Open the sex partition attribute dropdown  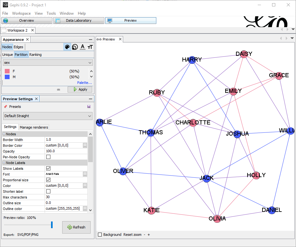(48, 63)
